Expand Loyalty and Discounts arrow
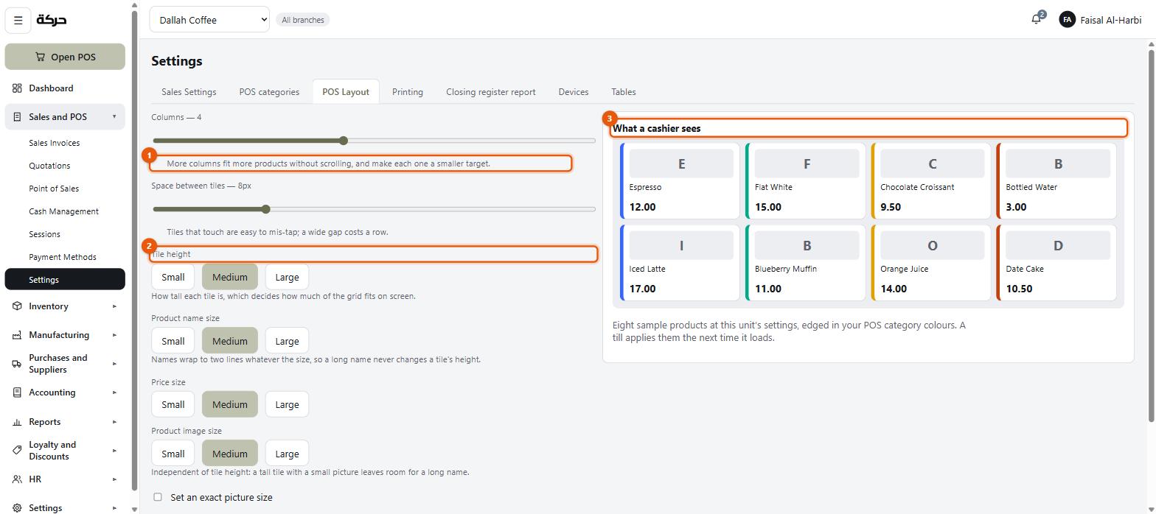 click(114, 451)
